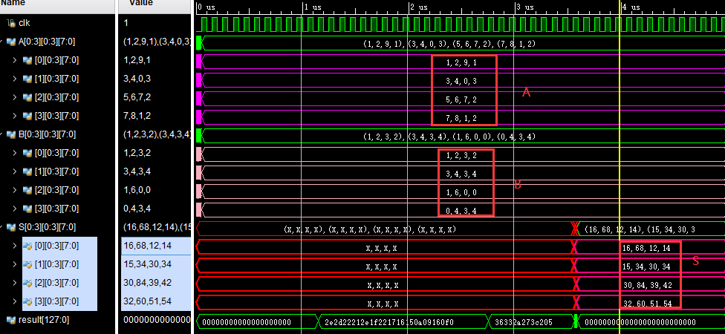Click the 2 us mark on time ruler

point(418,7)
